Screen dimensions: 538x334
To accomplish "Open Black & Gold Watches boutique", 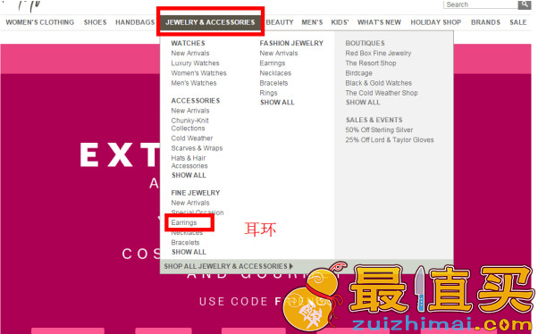I will [378, 83].
